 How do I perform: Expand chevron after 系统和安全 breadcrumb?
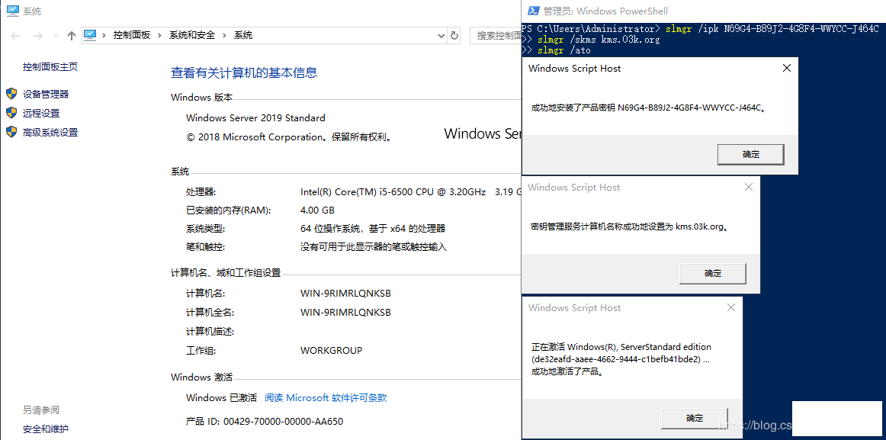tap(224, 35)
